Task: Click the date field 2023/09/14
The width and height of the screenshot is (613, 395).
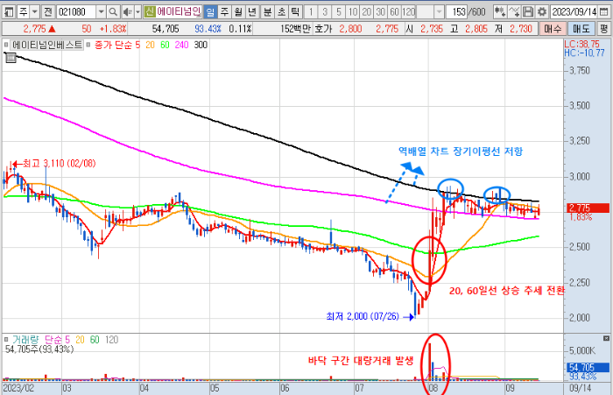Action: (574, 12)
